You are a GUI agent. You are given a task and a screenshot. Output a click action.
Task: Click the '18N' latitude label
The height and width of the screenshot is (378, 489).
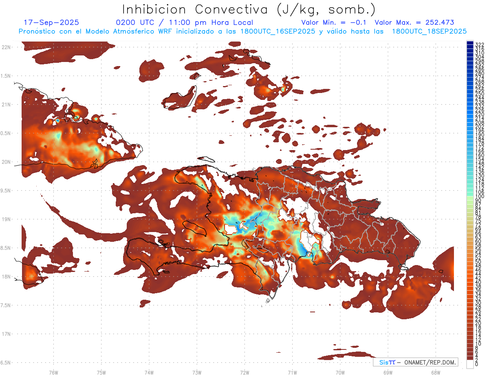(x=6, y=276)
